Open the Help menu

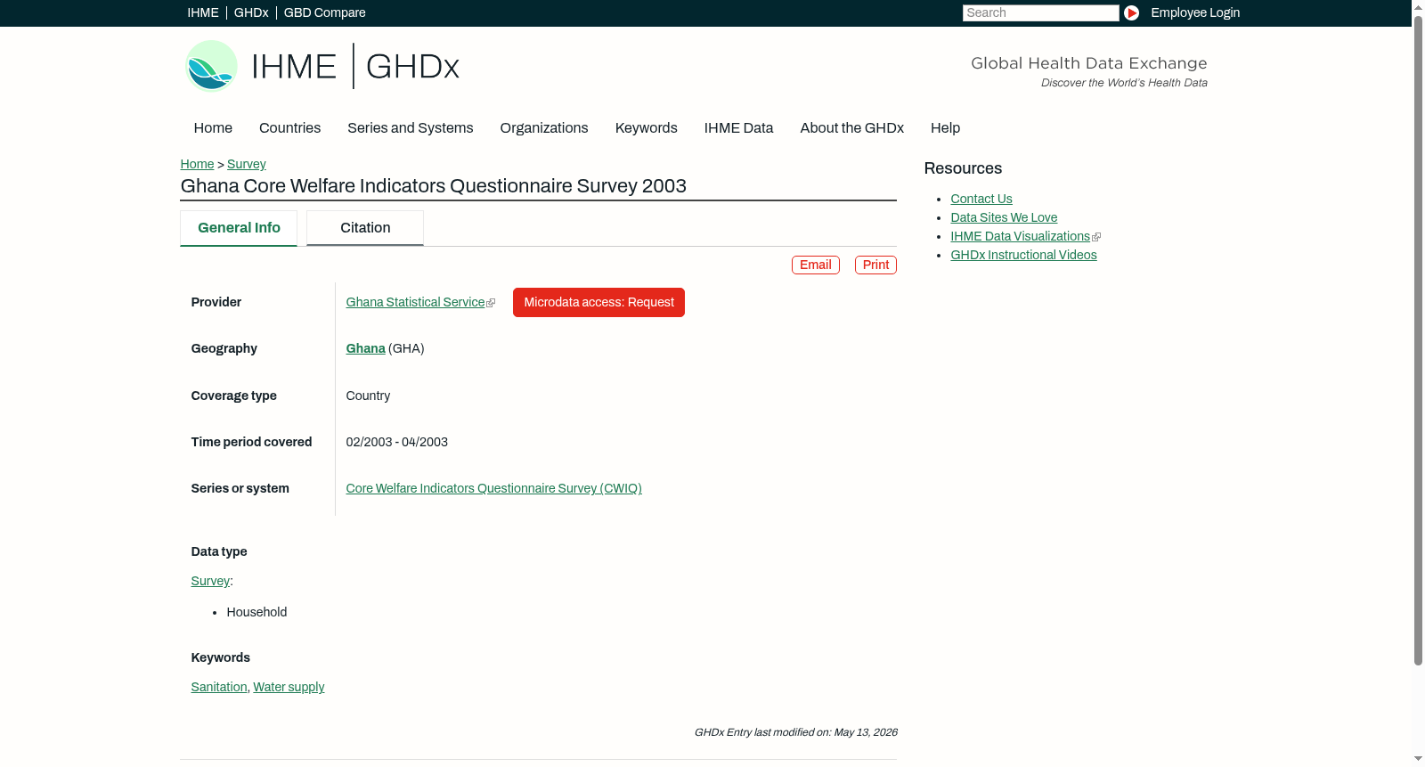pos(946,127)
